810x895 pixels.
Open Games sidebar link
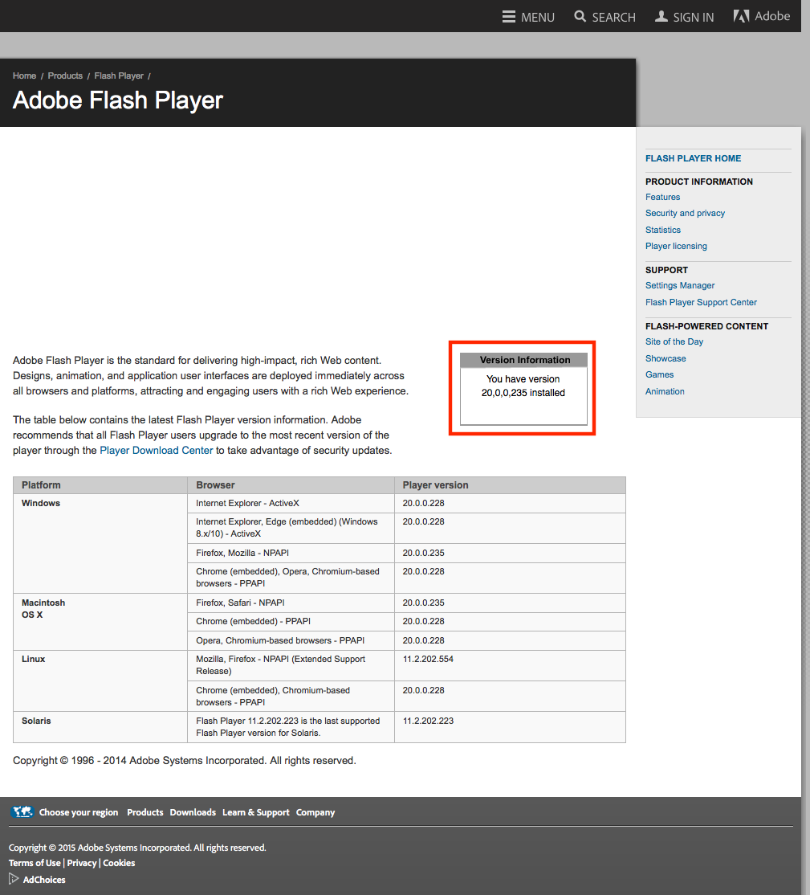pyautogui.click(x=659, y=374)
